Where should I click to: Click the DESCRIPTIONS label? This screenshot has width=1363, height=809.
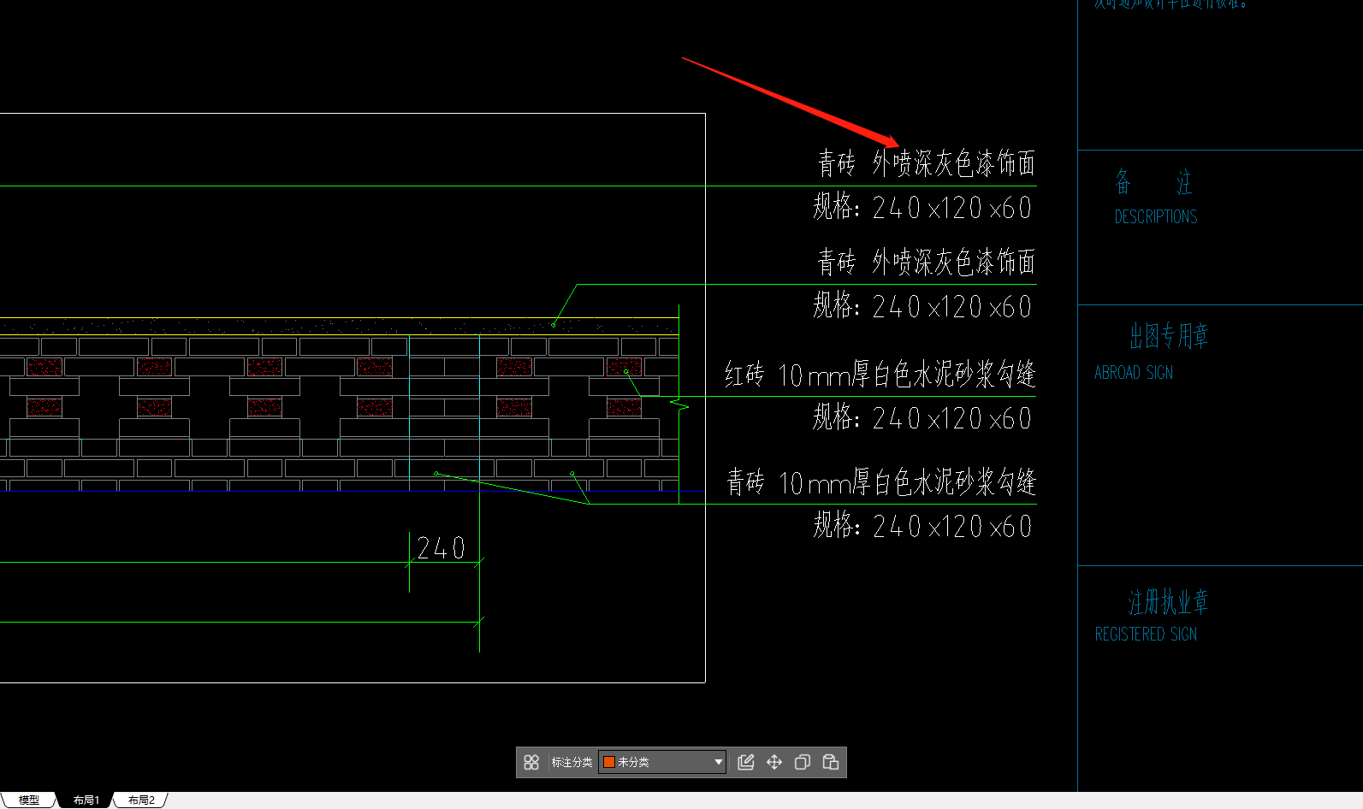coord(1156,217)
